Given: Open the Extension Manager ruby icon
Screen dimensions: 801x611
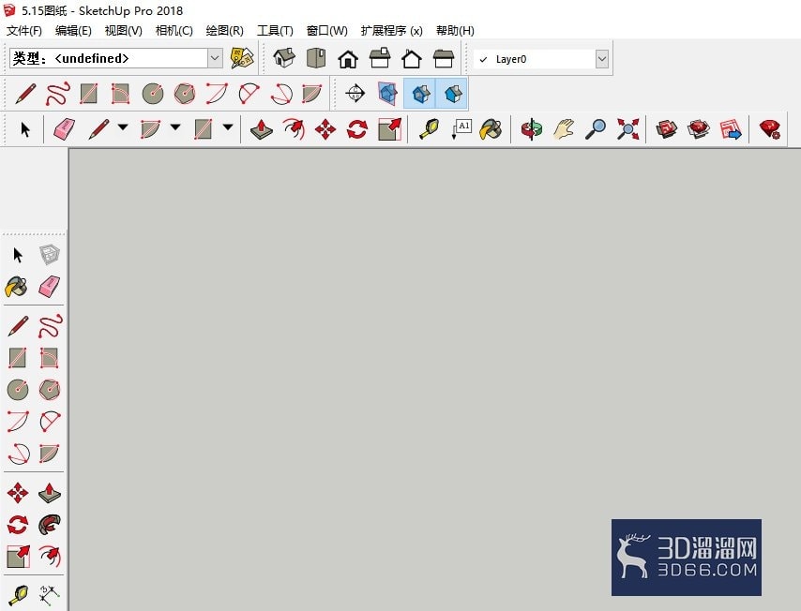Looking at the screenshot, I should tap(770, 129).
